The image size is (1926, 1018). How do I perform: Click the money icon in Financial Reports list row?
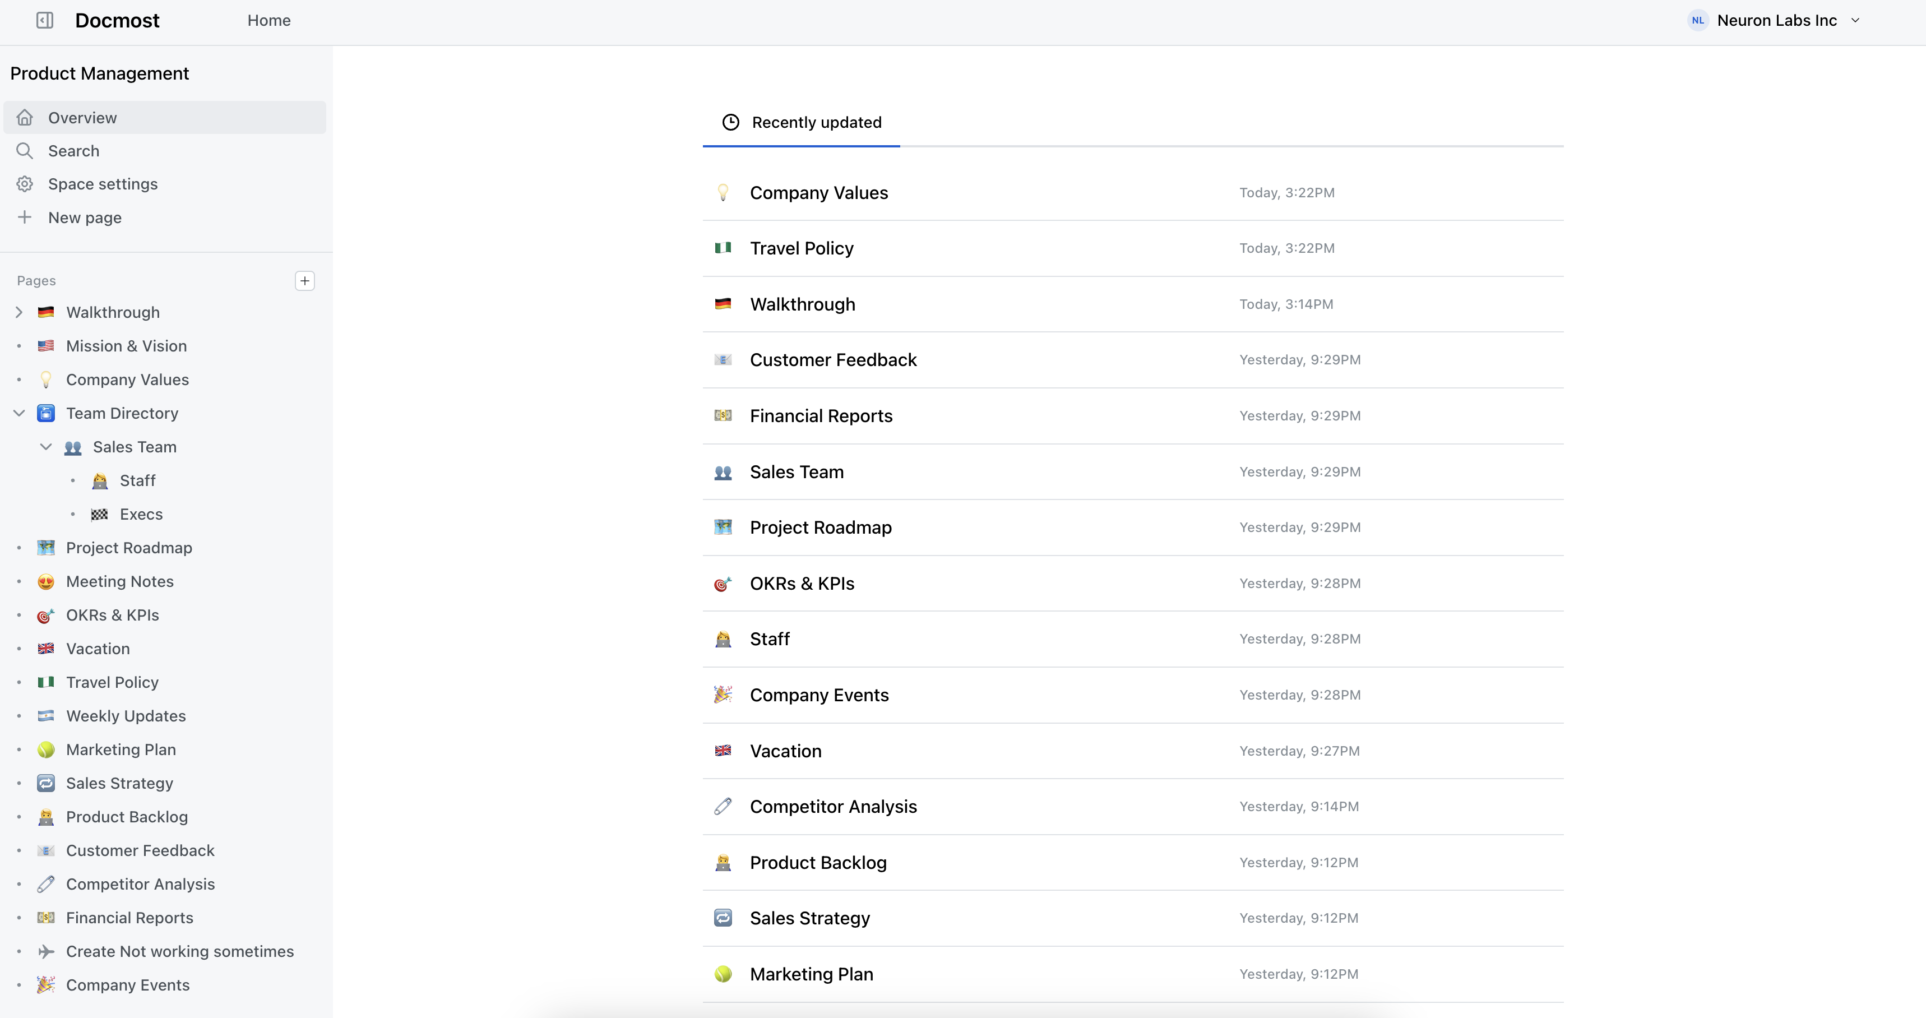click(723, 415)
